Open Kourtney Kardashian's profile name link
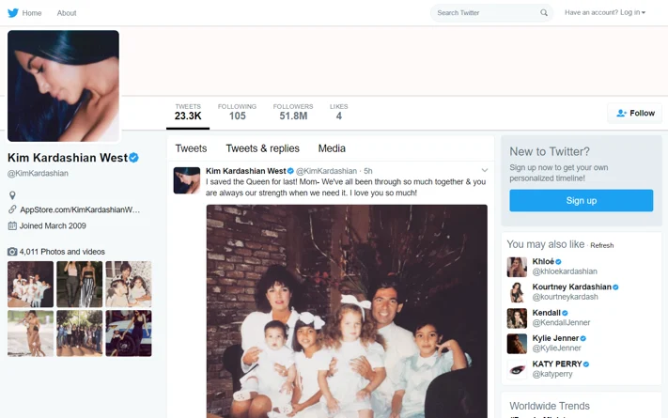 coord(572,286)
